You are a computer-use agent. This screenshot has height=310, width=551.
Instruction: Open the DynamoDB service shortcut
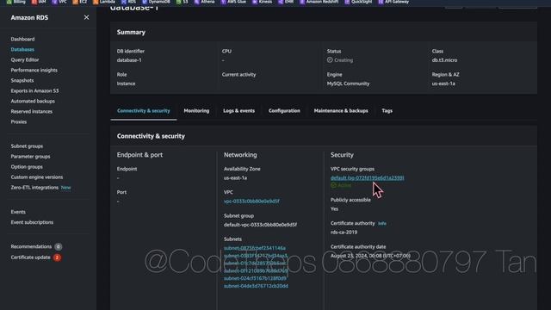[156, 2]
